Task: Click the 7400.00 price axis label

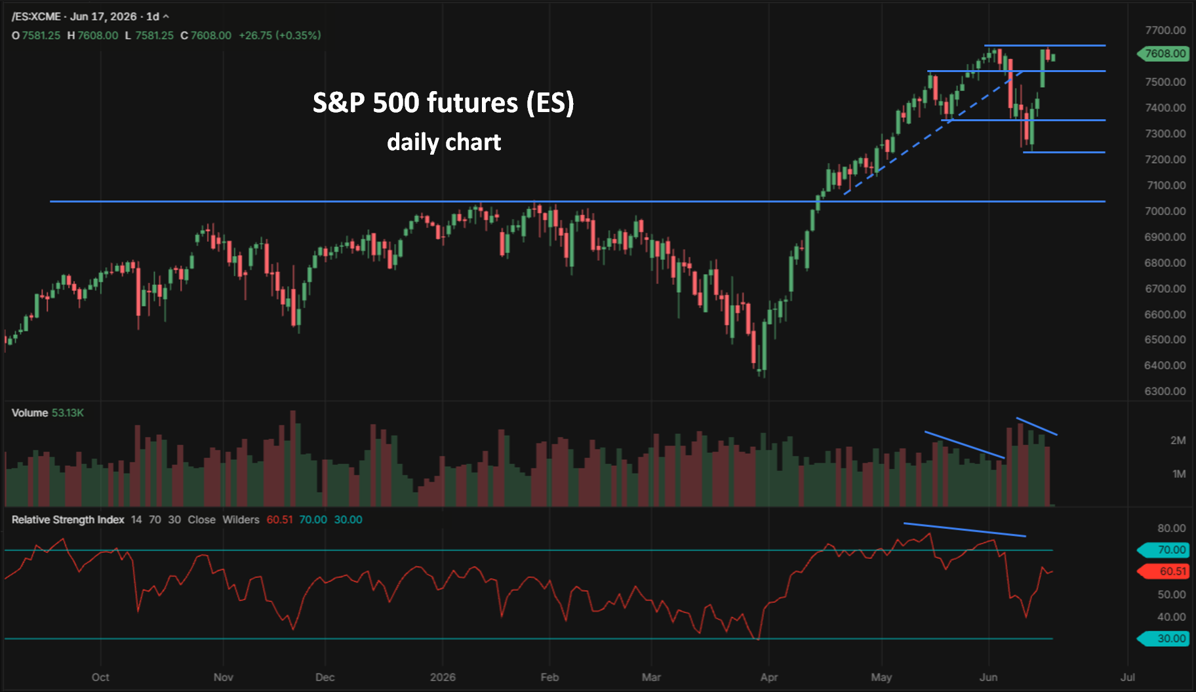Action: [x=1165, y=107]
